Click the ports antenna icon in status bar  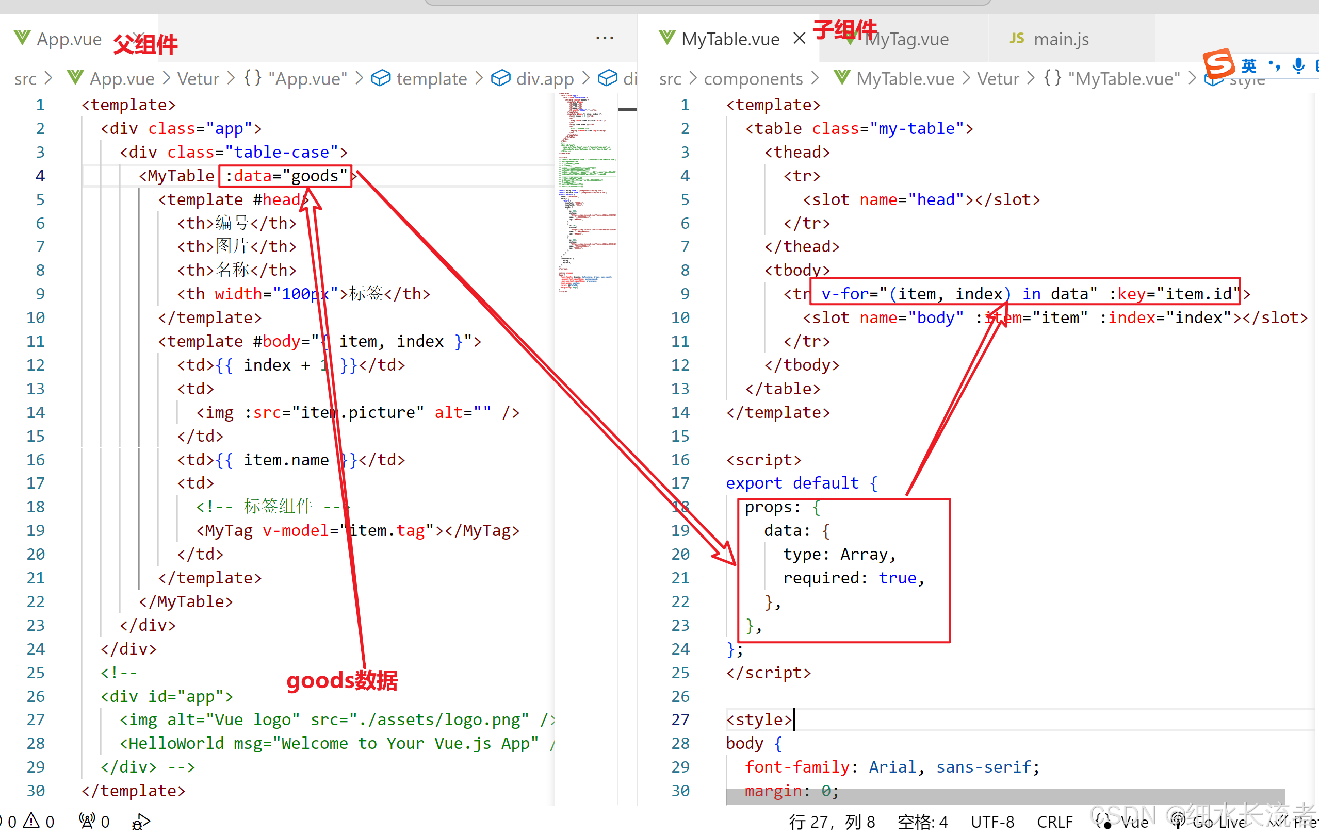87,821
